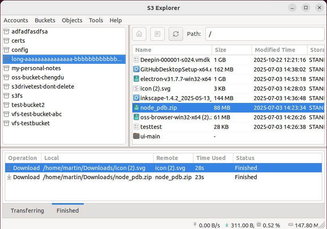327x229 pixels.
Task: Click zip icon of oss-browser-win32-x64 (2)
Action: 136,117
